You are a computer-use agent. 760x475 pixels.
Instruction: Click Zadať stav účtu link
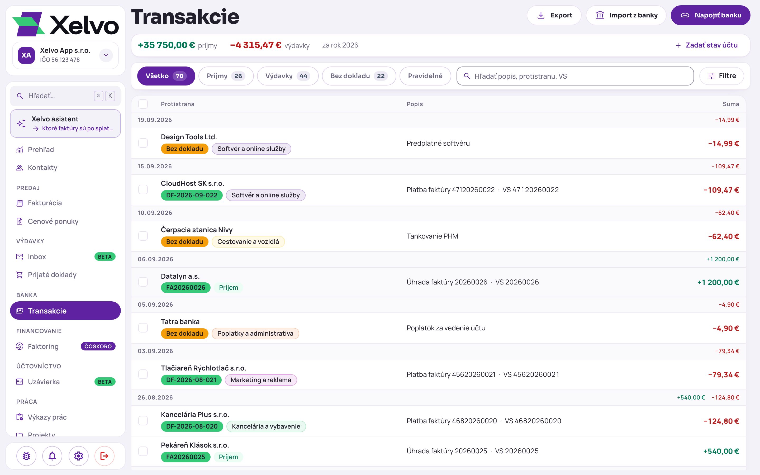(706, 45)
